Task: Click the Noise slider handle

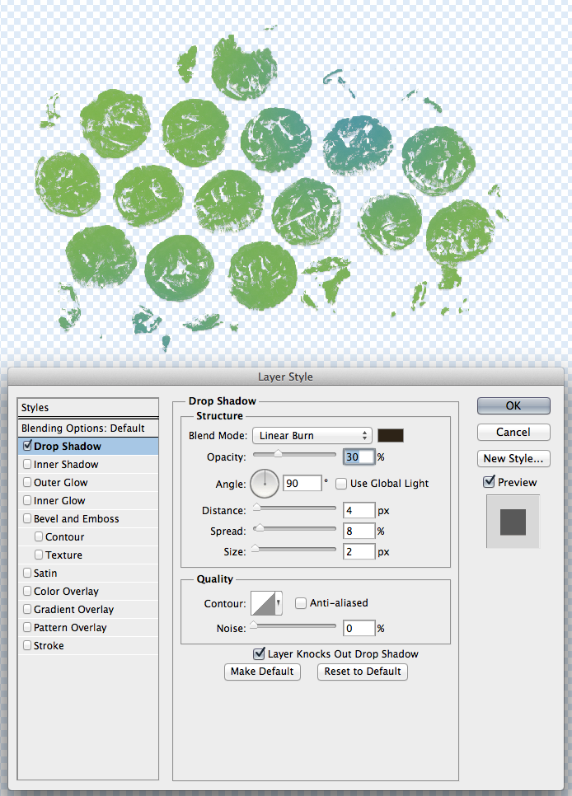Action: pyautogui.click(x=253, y=625)
